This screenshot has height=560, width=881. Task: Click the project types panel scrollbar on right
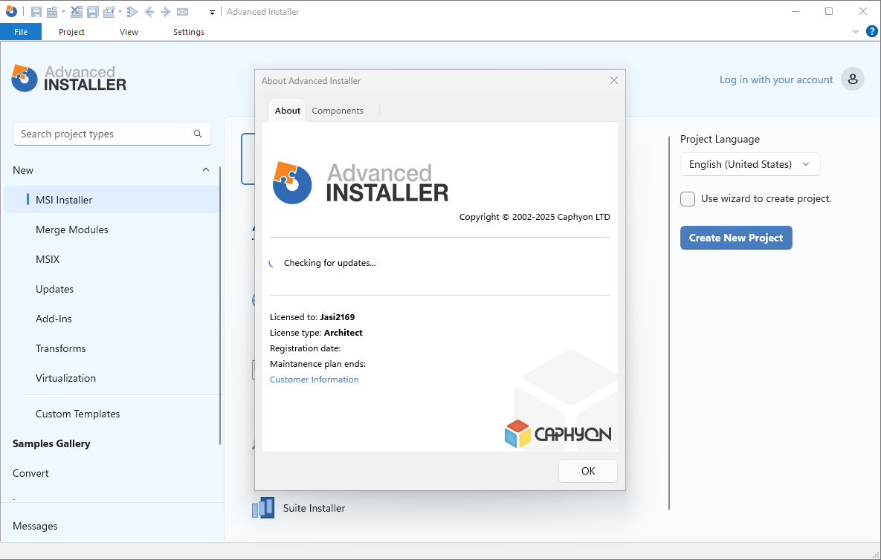pyautogui.click(x=668, y=322)
